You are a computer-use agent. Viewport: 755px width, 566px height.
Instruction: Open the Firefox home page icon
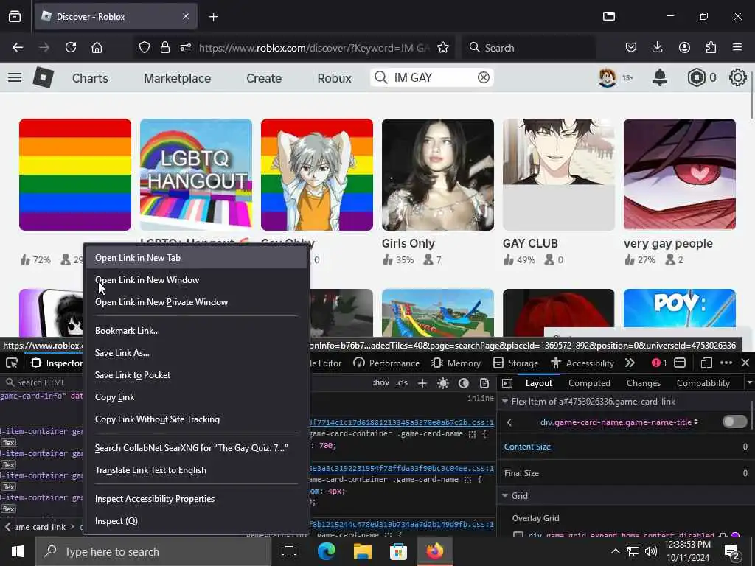click(97, 48)
